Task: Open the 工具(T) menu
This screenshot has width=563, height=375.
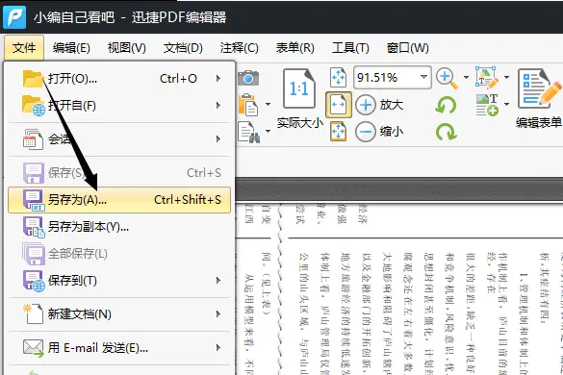Action: click(350, 48)
